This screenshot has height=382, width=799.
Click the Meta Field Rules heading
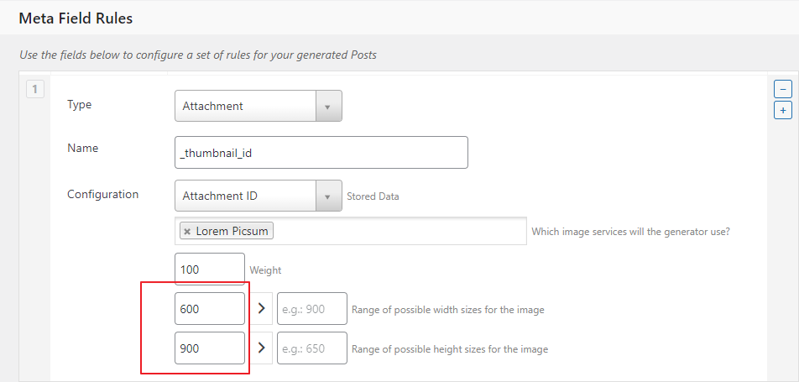click(76, 18)
